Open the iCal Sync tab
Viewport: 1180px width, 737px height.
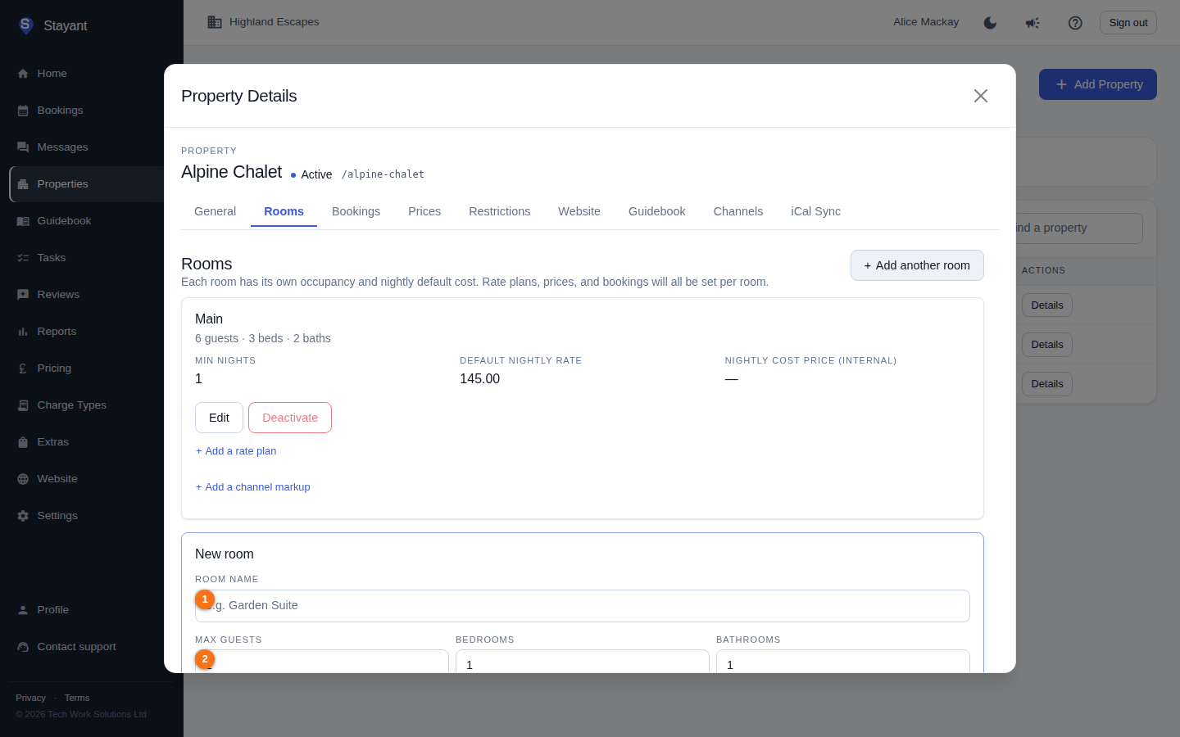815,211
